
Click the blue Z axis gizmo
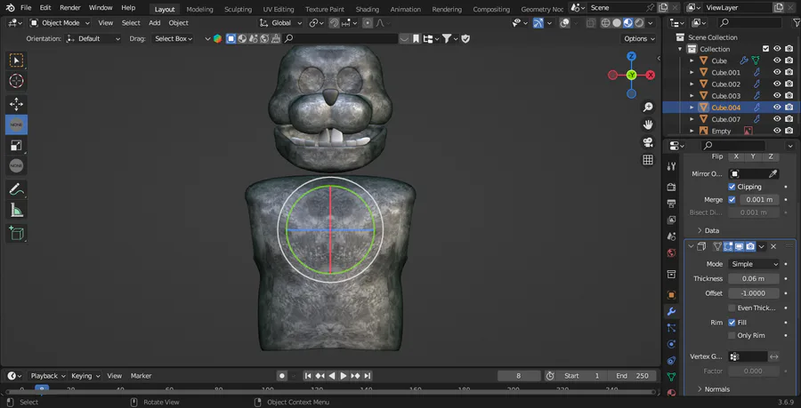631,56
